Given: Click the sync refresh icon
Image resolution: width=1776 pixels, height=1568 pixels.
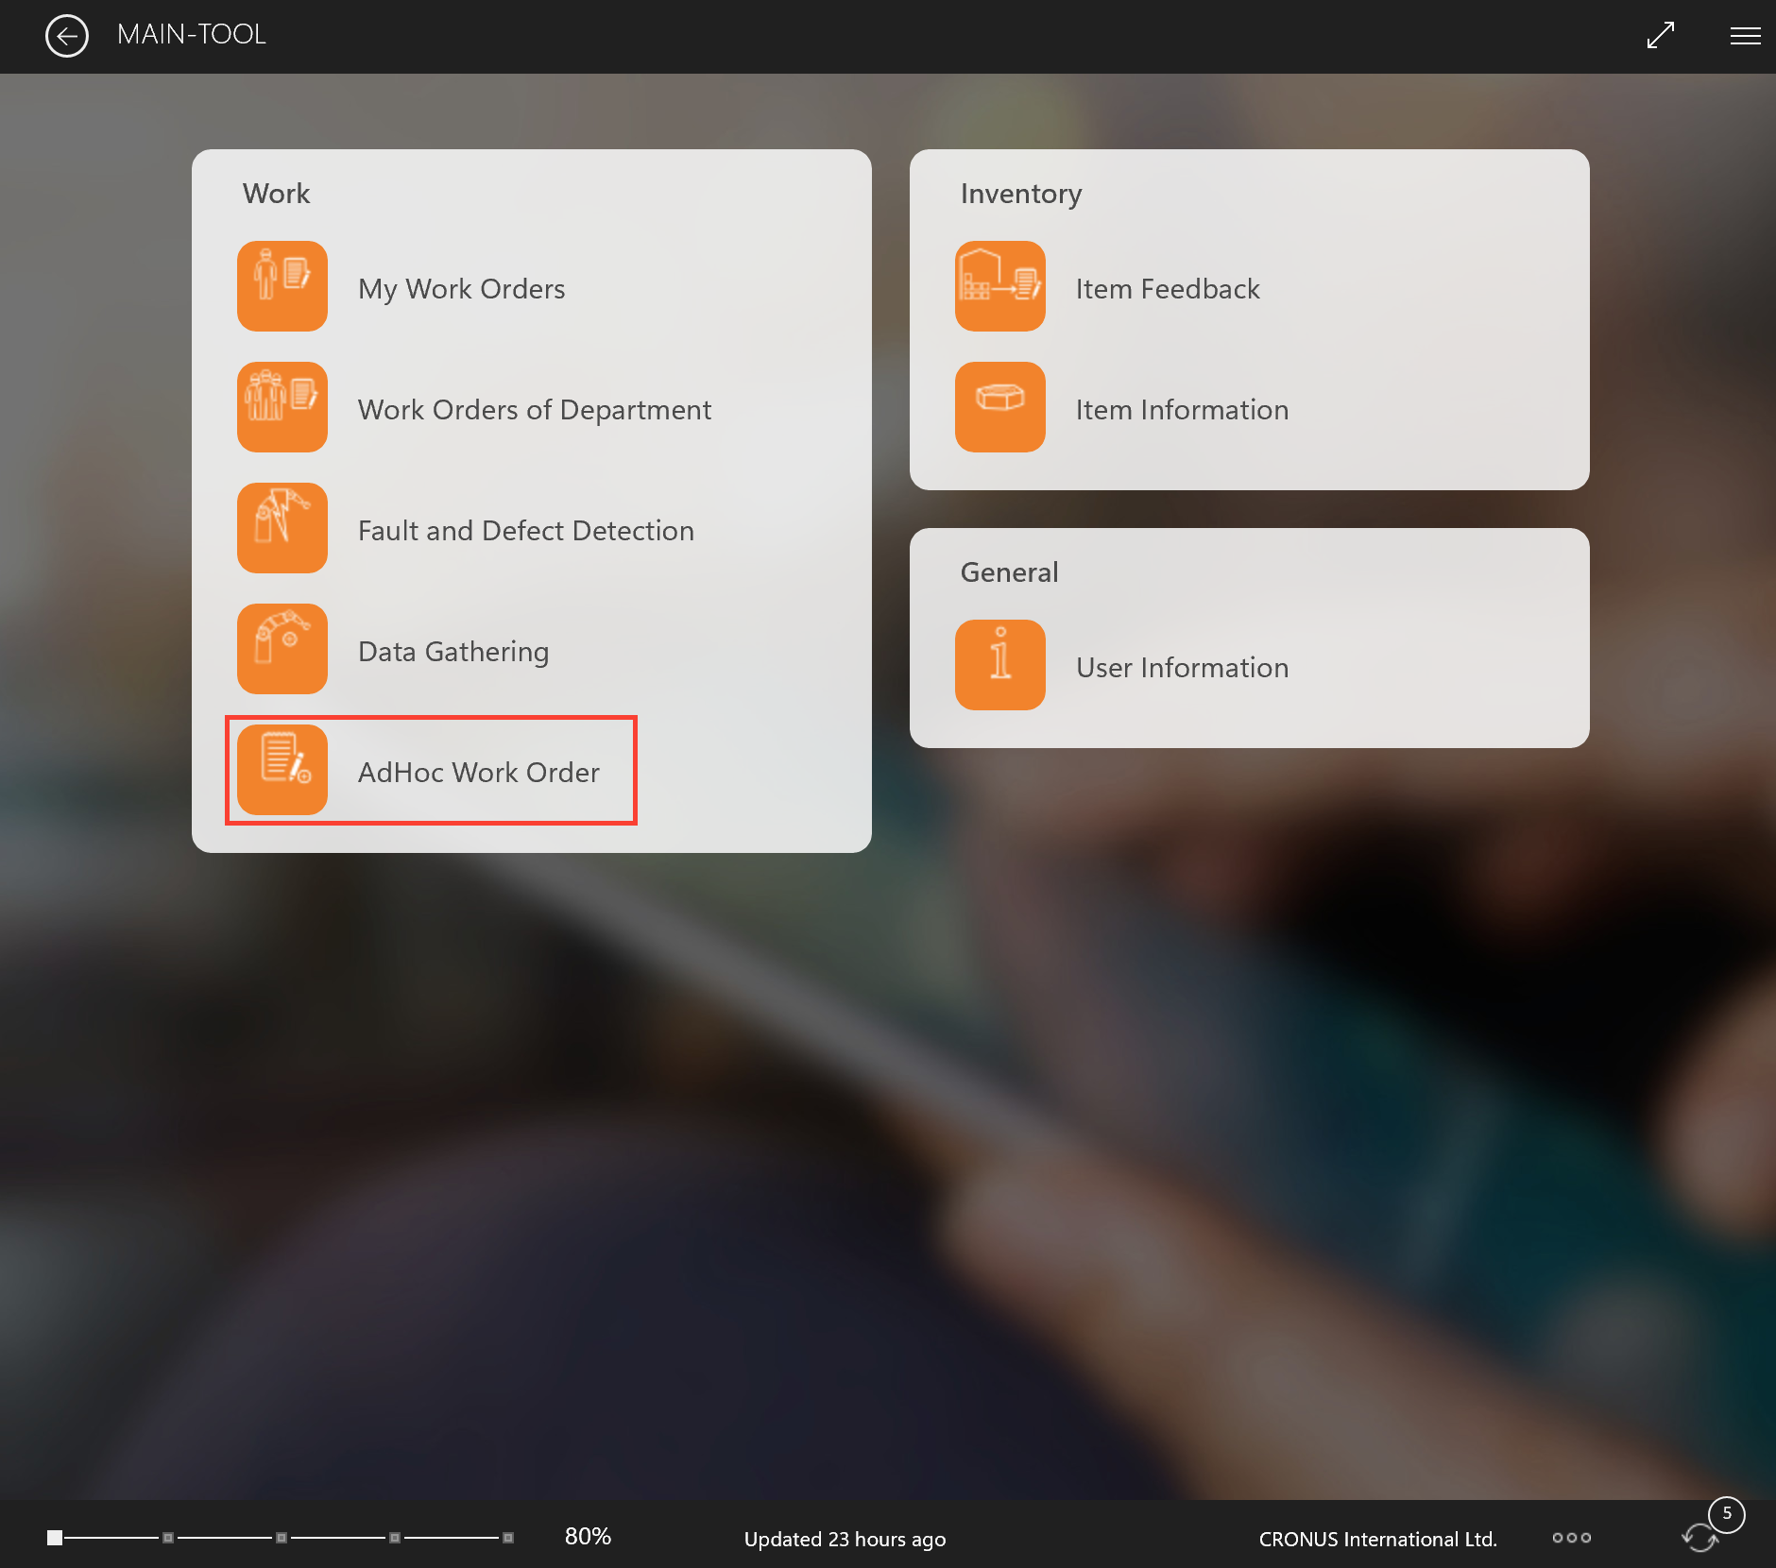Looking at the screenshot, I should [x=1699, y=1538].
